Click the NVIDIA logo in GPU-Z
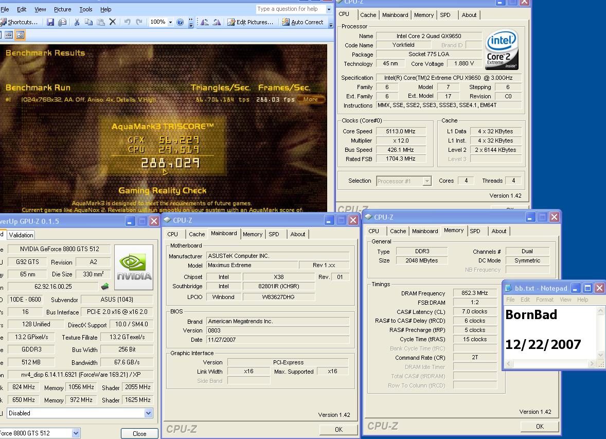Viewport: 606px width, 439px height. 134,267
